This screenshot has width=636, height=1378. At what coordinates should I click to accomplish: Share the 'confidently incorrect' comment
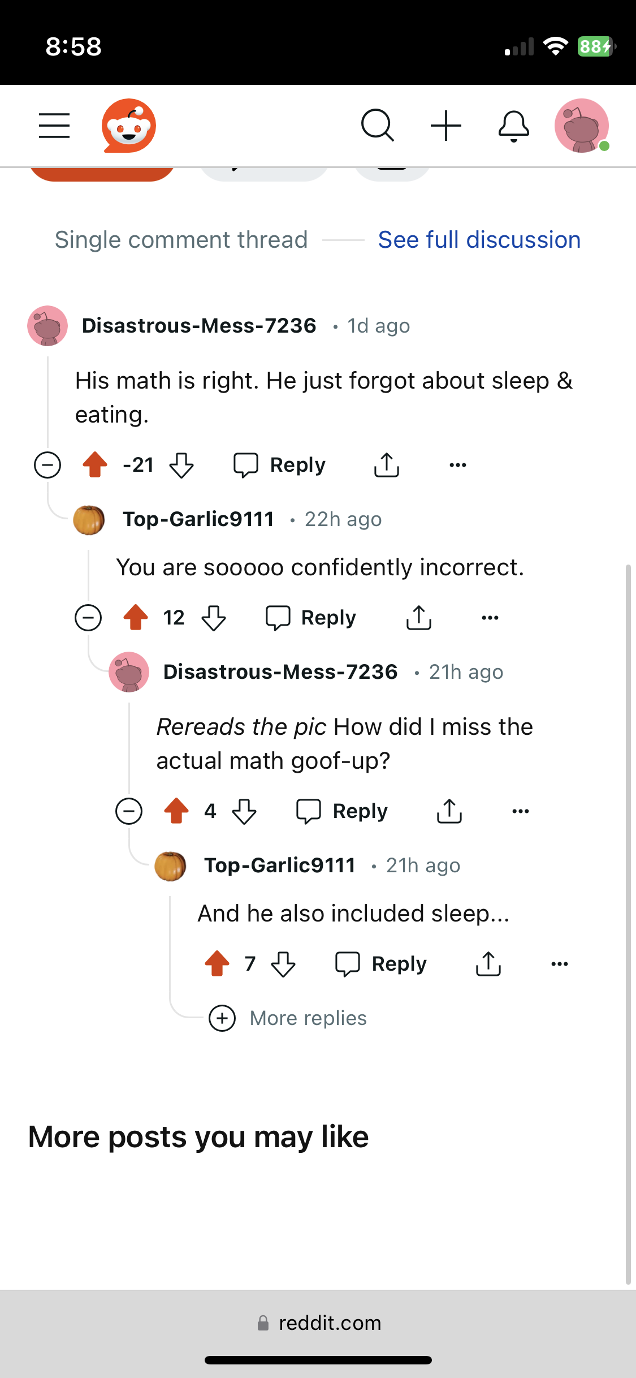click(x=419, y=618)
